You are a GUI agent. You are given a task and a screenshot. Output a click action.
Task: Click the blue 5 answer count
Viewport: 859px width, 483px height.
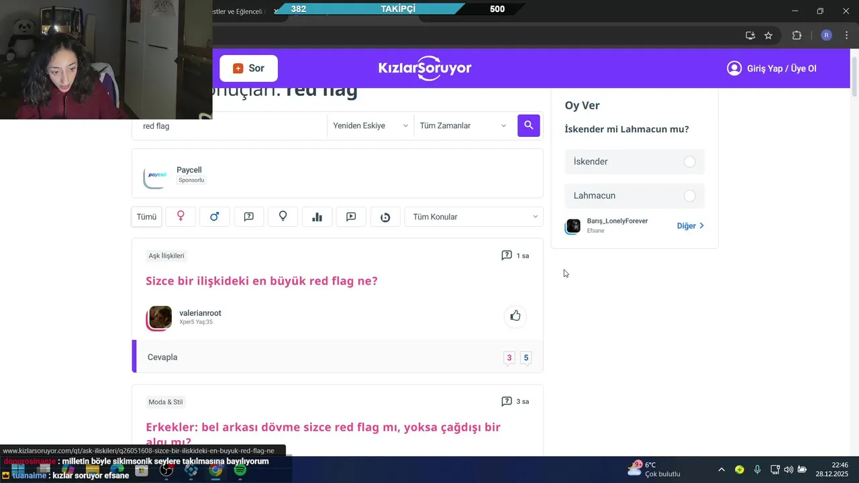[x=526, y=358]
